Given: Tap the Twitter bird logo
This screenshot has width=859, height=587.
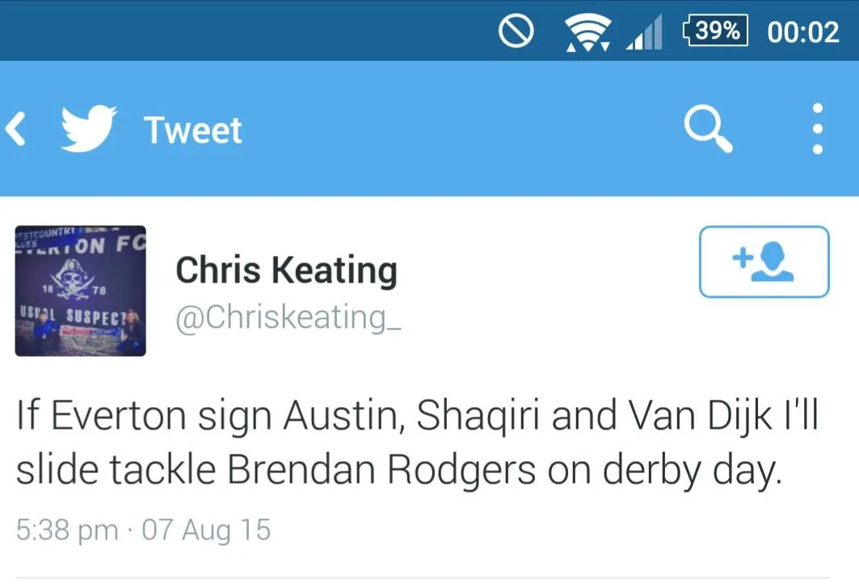Looking at the screenshot, I should (x=89, y=129).
